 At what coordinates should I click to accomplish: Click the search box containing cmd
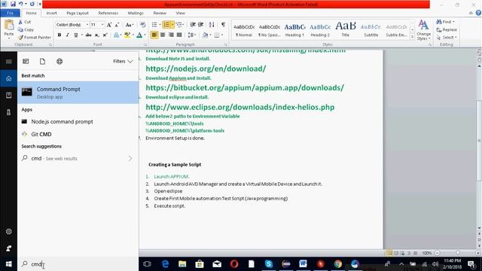tap(78, 264)
